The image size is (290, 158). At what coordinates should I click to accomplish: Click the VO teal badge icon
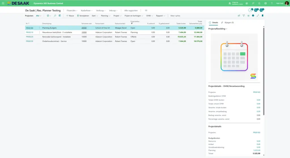coord(262,10)
